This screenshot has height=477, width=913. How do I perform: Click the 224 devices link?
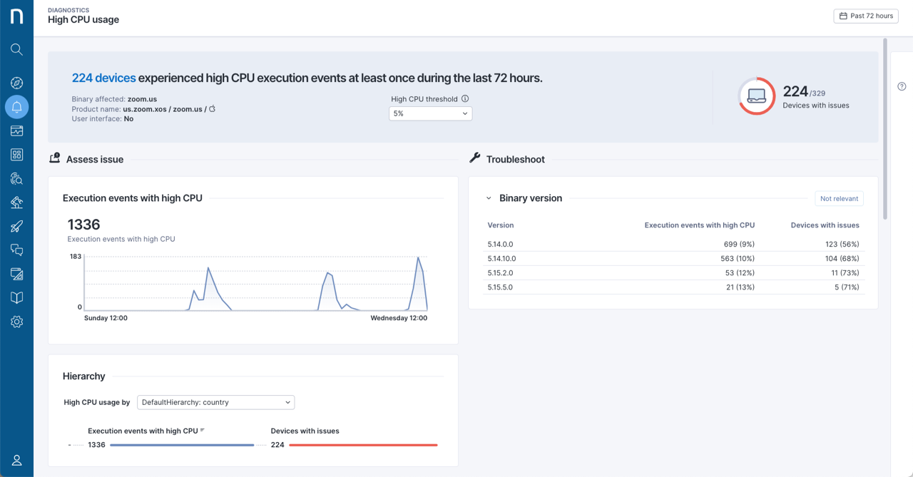tap(103, 78)
